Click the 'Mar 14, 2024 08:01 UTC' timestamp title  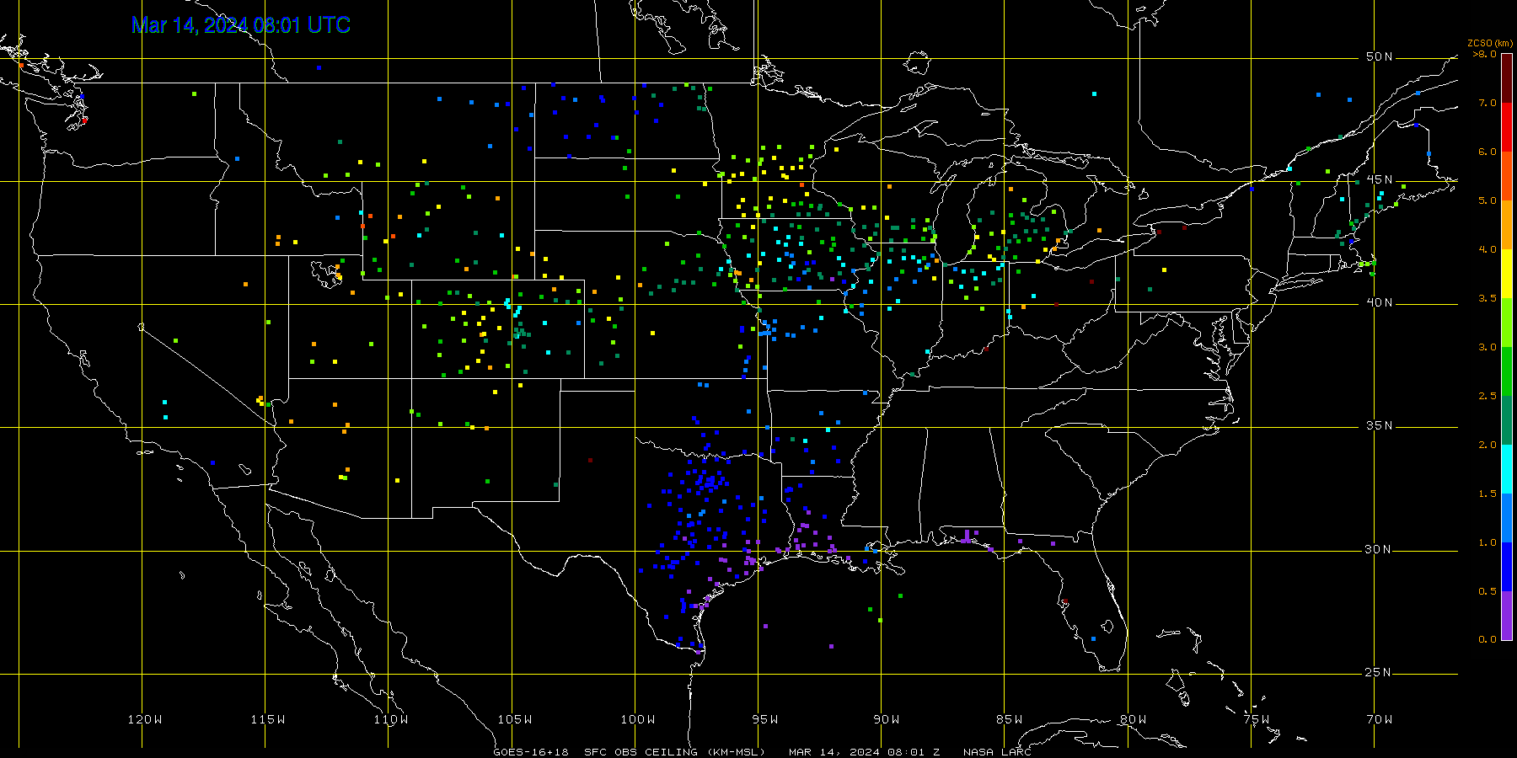coord(241,25)
